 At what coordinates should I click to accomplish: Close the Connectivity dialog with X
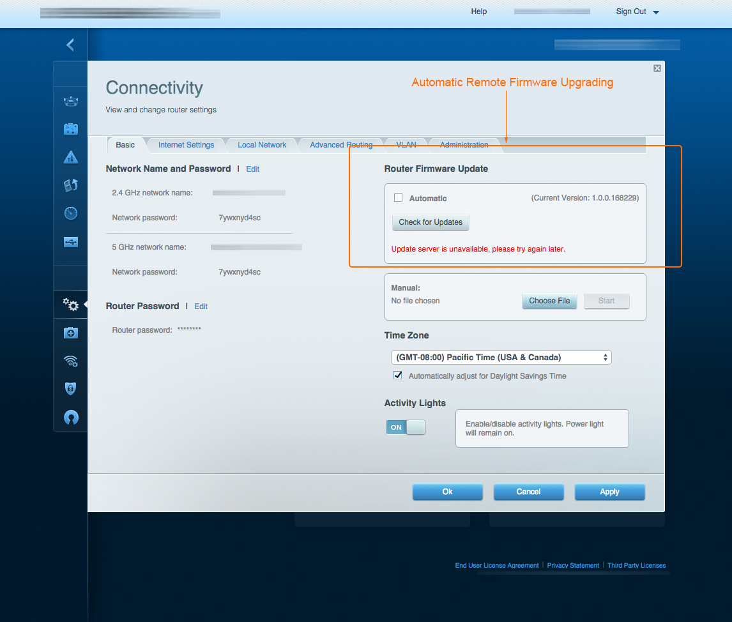click(x=657, y=68)
